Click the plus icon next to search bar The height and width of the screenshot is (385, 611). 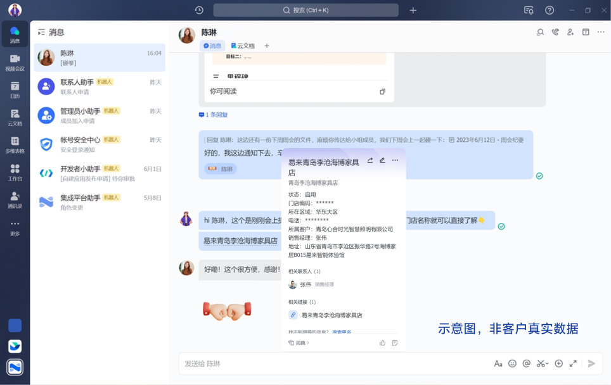click(413, 10)
